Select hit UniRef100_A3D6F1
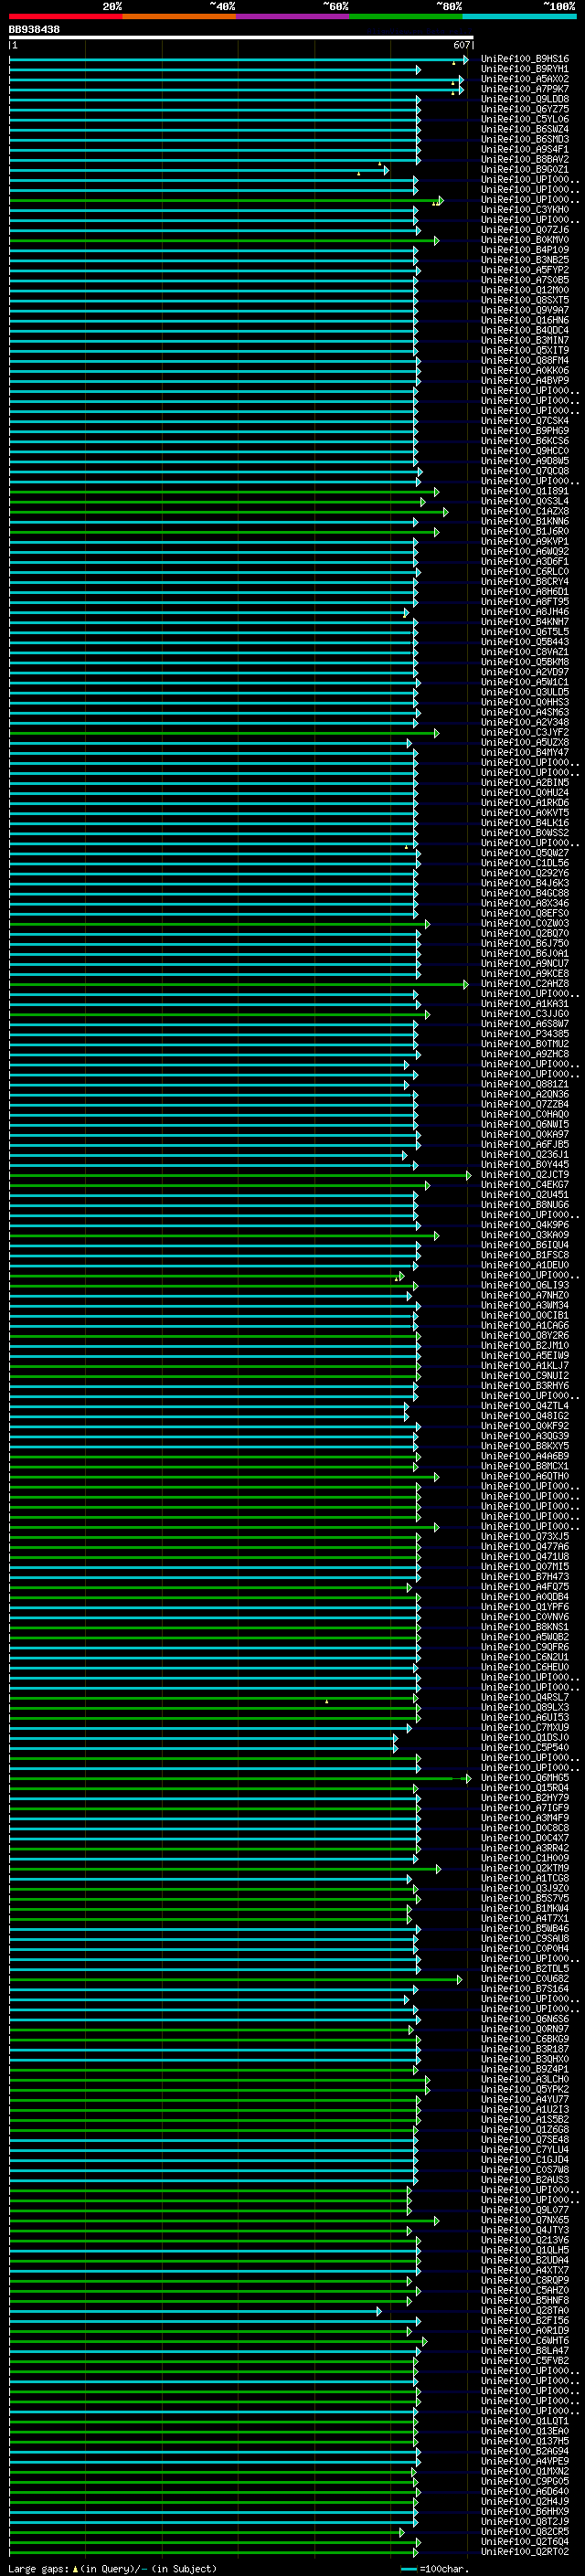 (525, 561)
